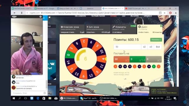Triple the bet with x3 button
The height and width of the screenshot is (106, 189).
point(151,47)
